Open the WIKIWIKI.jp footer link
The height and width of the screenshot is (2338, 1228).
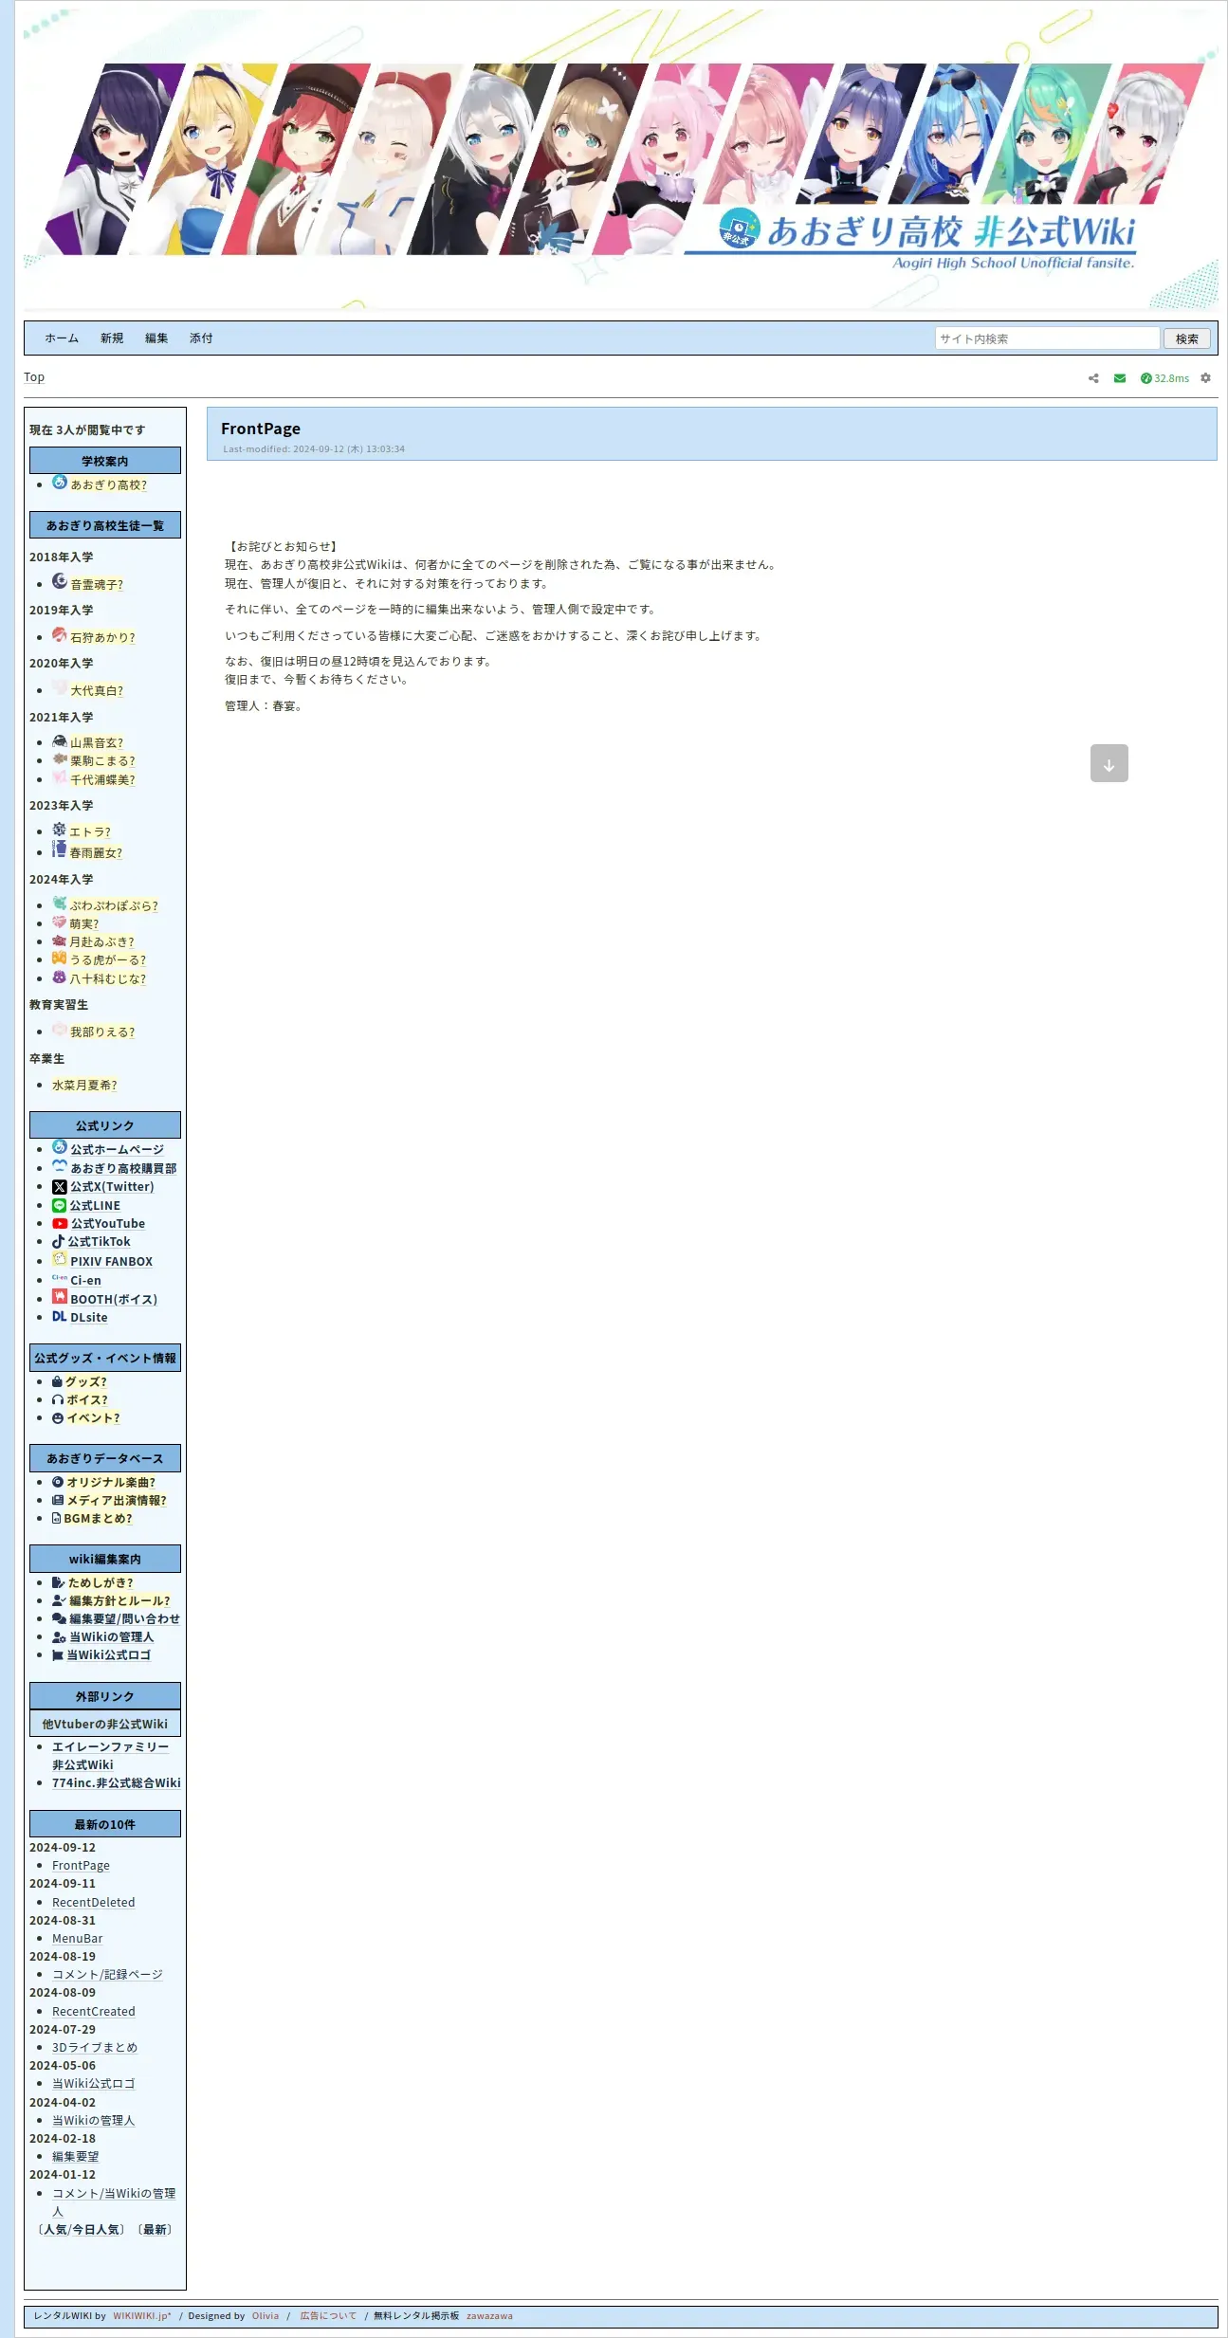tap(142, 2316)
